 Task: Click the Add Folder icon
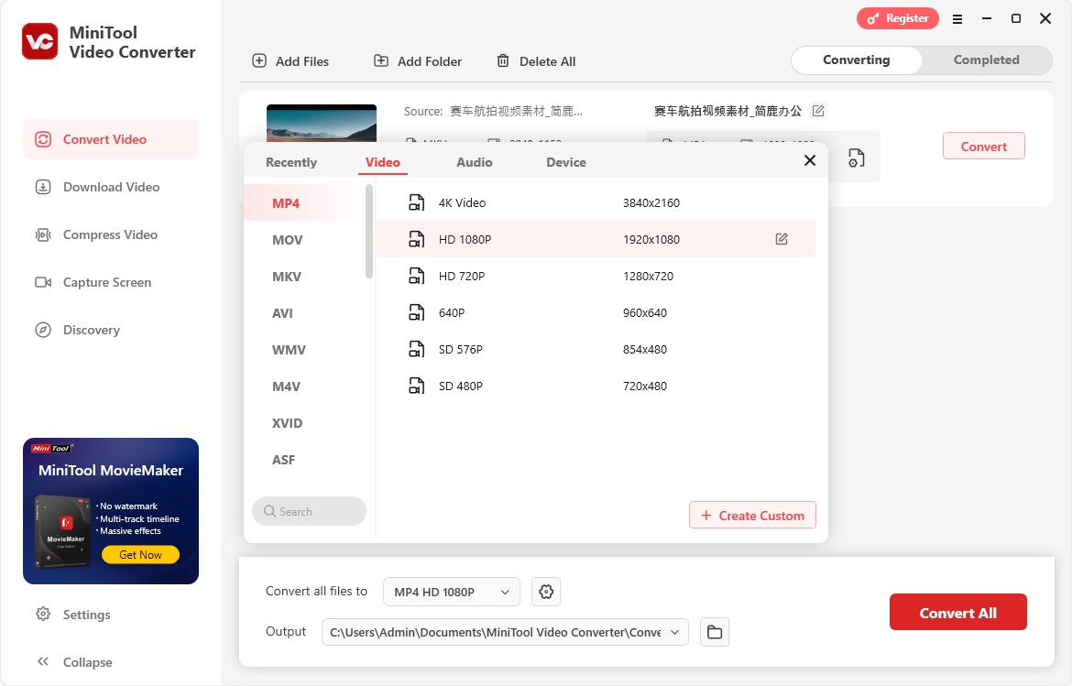click(x=381, y=60)
